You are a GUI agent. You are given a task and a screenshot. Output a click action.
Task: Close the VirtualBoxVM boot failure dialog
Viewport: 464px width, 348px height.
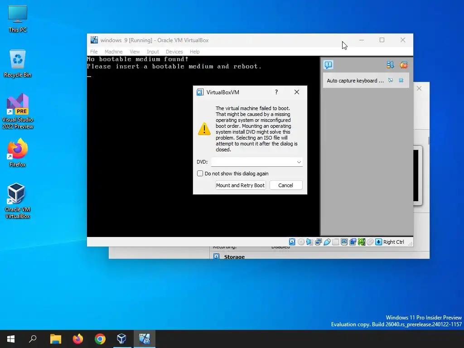pos(296,92)
